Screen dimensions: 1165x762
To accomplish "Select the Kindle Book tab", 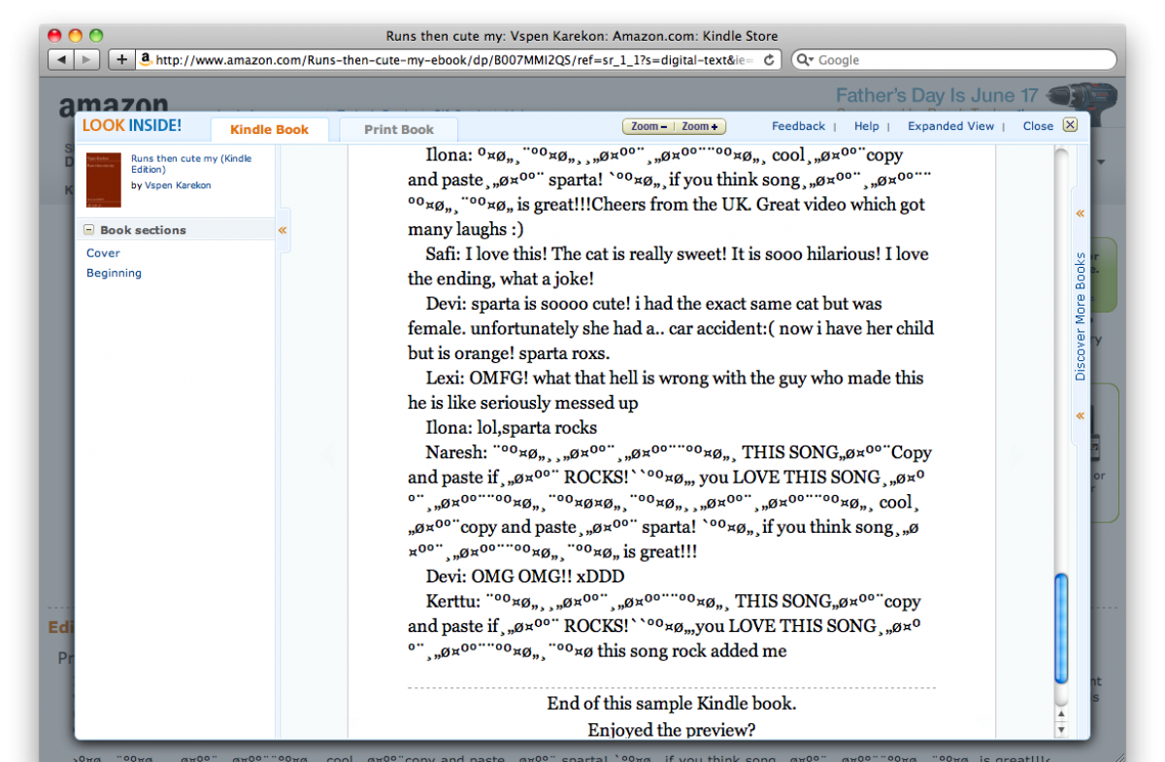I will 269,129.
